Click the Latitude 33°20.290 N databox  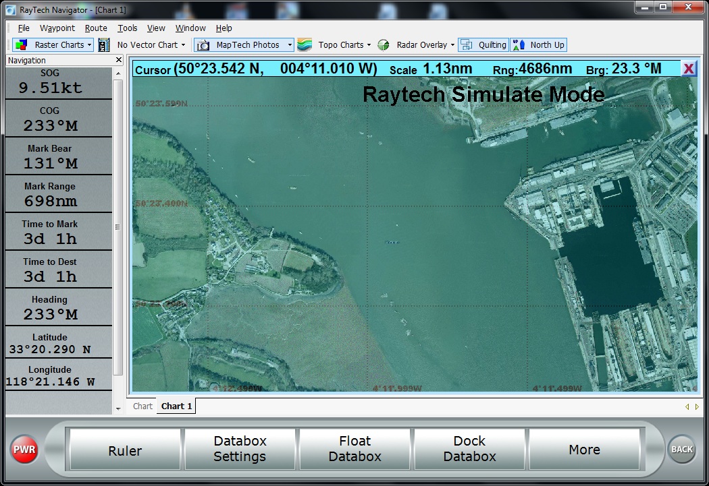(58, 343)
